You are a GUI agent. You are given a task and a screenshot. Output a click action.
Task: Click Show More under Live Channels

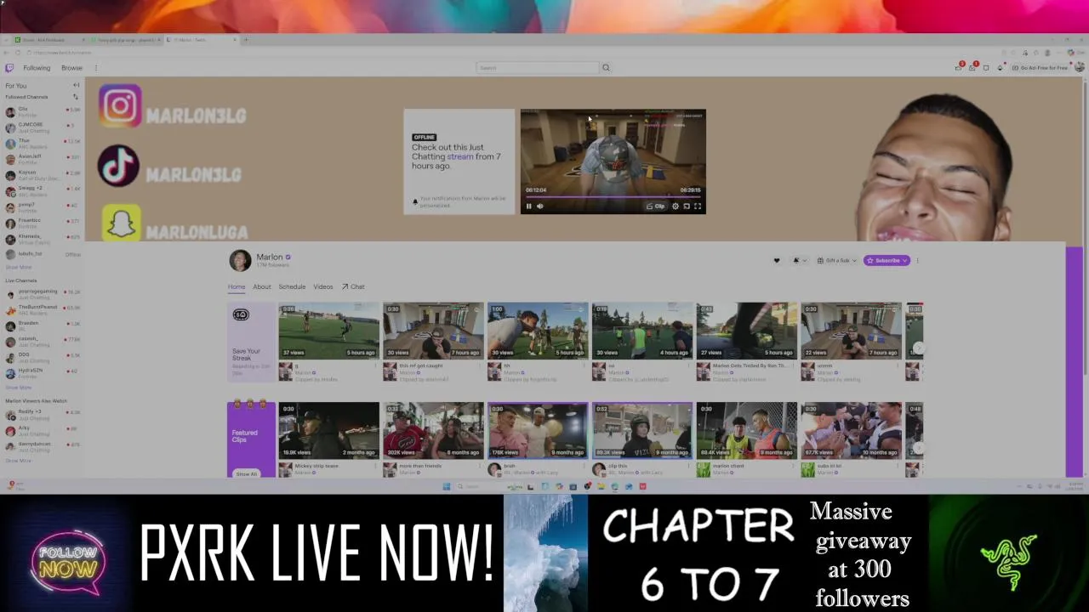pos(19,388)
